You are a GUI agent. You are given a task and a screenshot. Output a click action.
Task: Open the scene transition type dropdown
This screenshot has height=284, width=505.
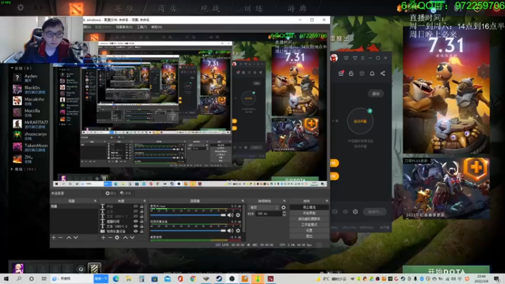click(264, 208)
